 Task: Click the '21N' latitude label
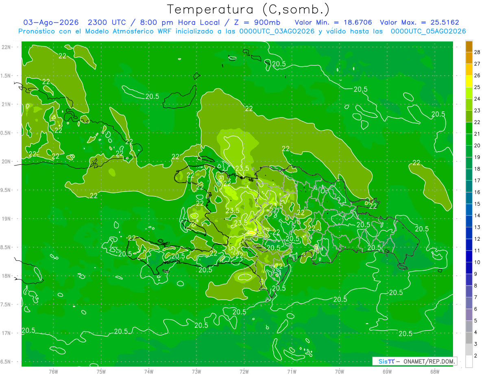6,104
